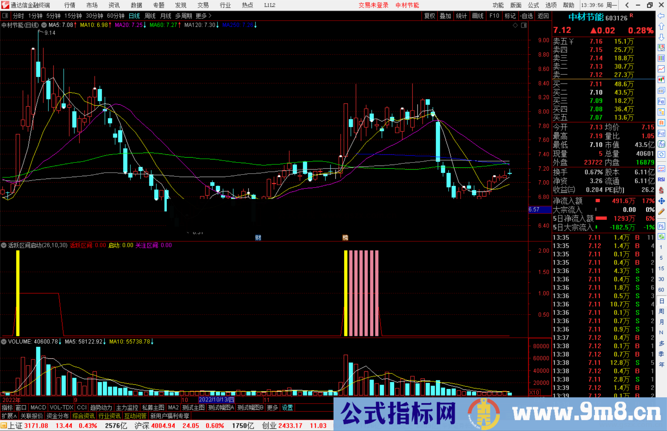Select the pencil drawing tool icon

pos(661,212)
